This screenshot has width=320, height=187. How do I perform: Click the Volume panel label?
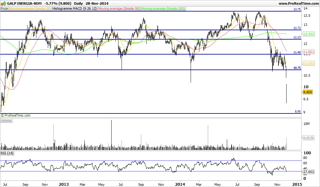tap(6, 120)
